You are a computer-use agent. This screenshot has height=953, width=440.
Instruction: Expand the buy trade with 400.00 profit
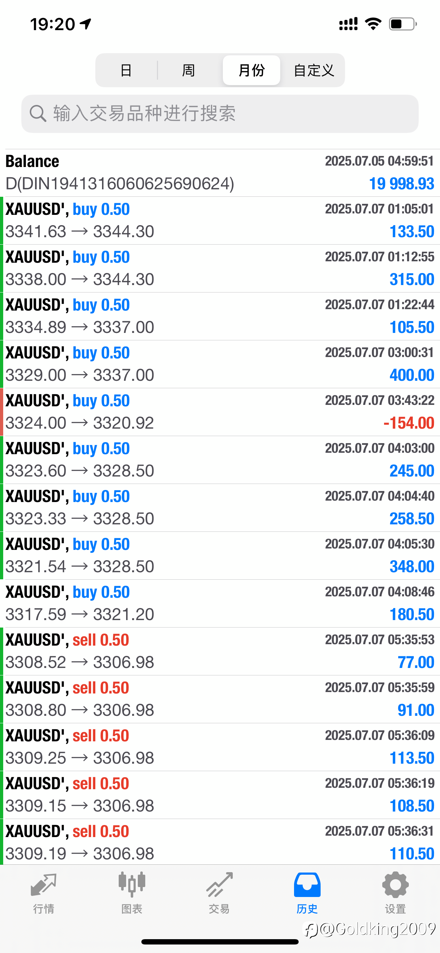click(x=220, y=364)
